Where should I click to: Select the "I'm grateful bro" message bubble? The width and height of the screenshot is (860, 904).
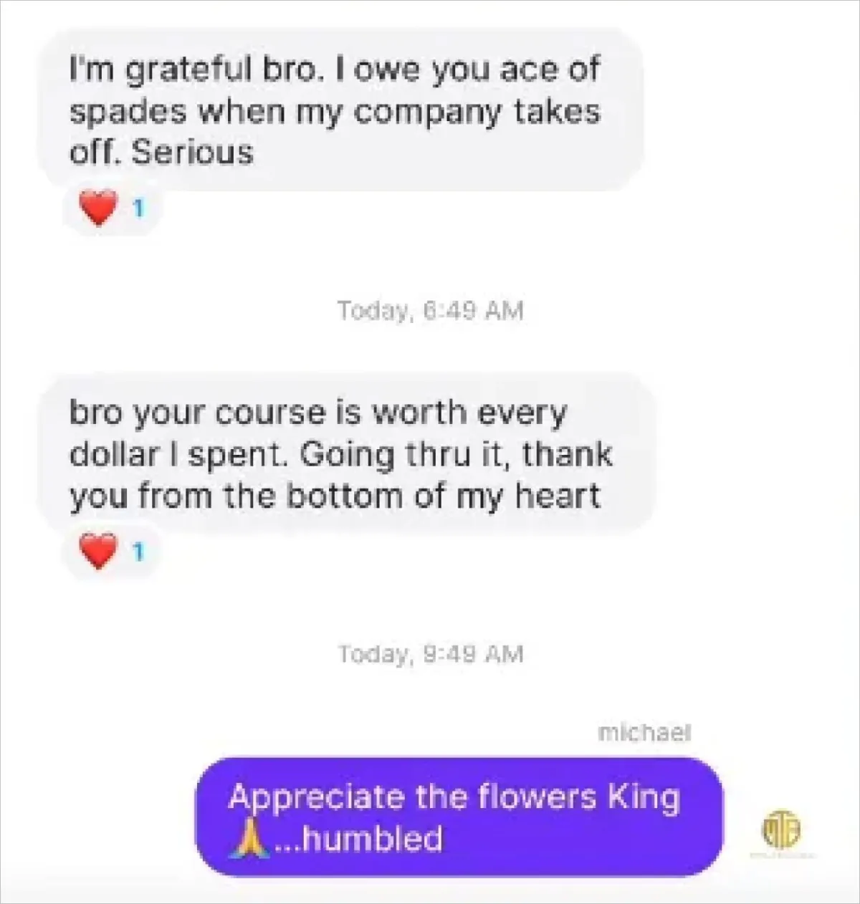340,110
